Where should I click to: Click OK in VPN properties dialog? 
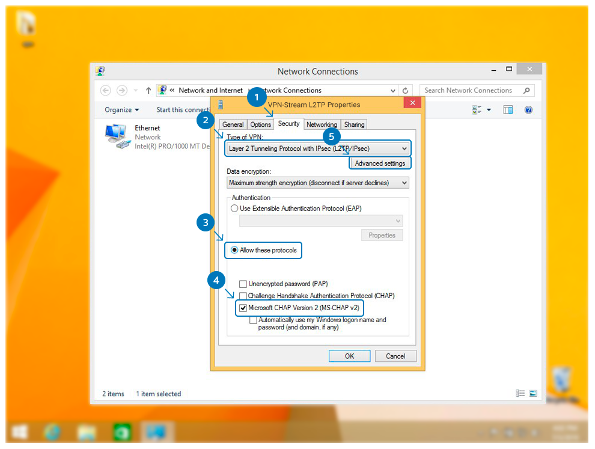click(349, 356)
